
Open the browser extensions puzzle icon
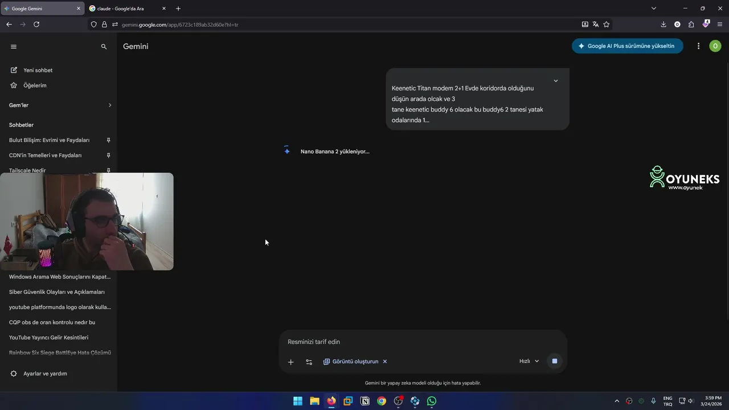pyautogui.click(x=691, y=24)
